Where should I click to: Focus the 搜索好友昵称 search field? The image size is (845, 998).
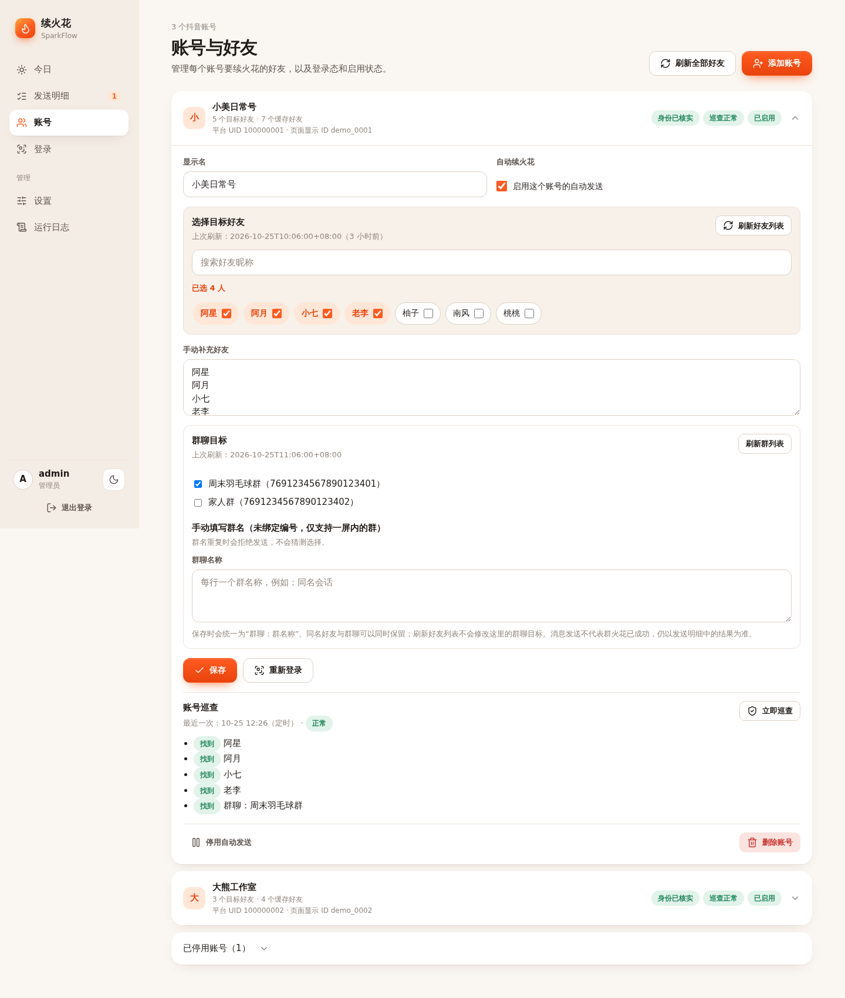492,262
